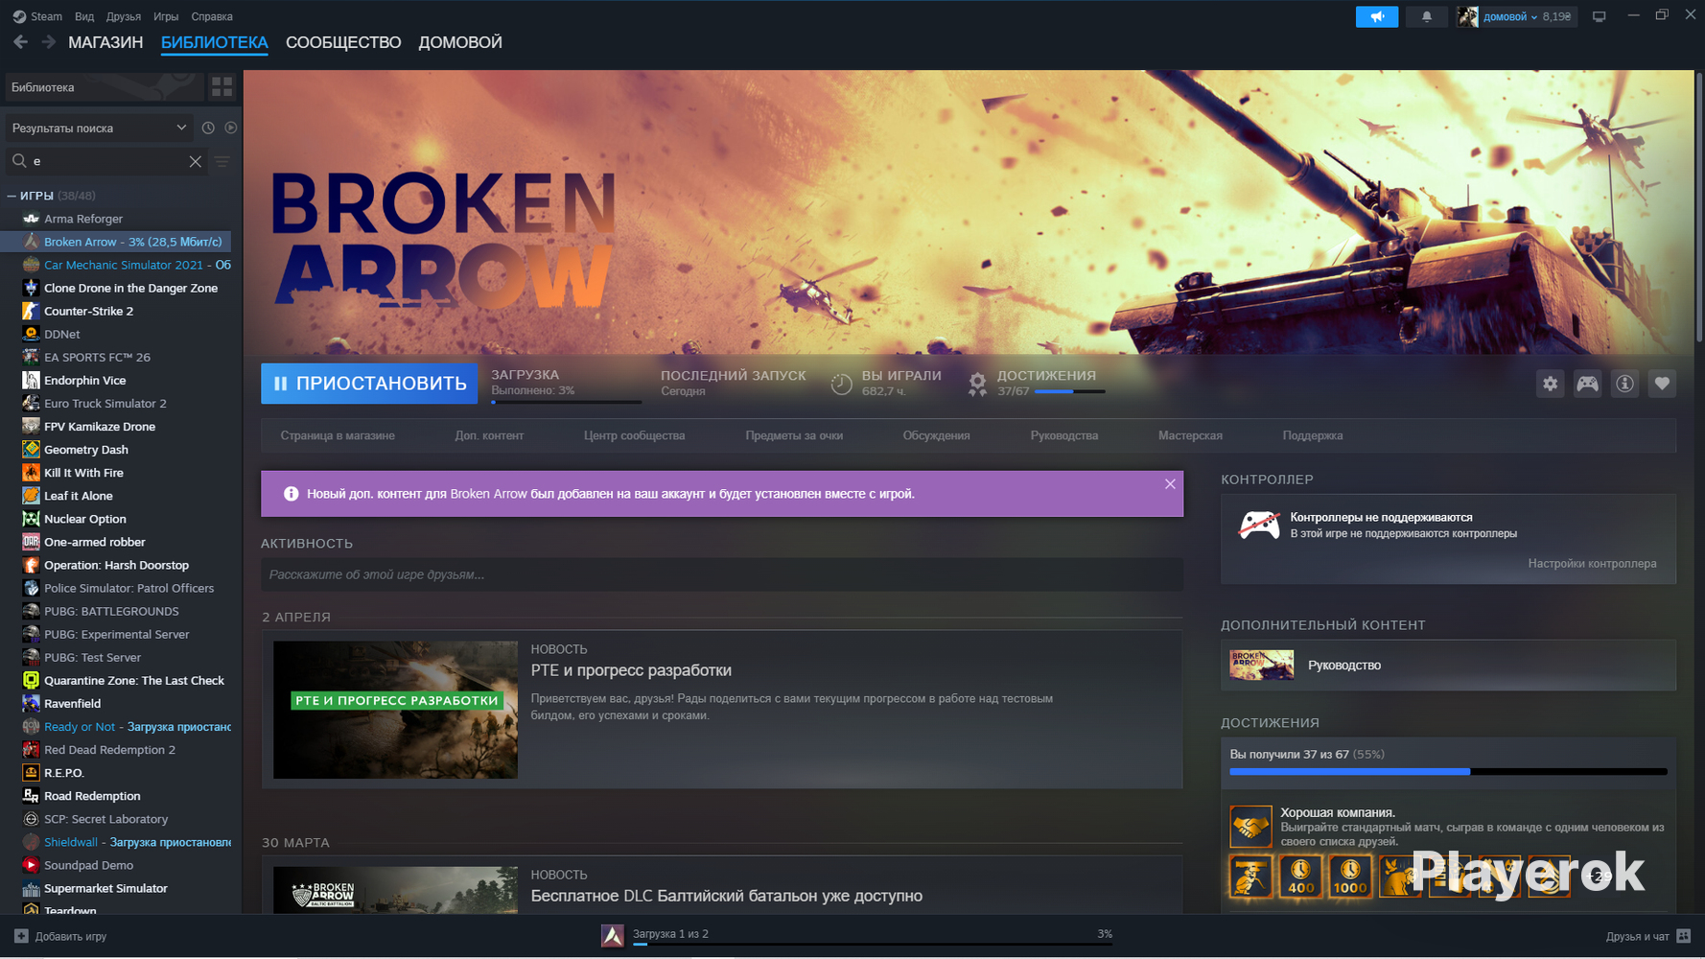Click the Broken Arrow download icon in bottom bar
Screen dimensions: 1705x959
click(x=612, y=935)
